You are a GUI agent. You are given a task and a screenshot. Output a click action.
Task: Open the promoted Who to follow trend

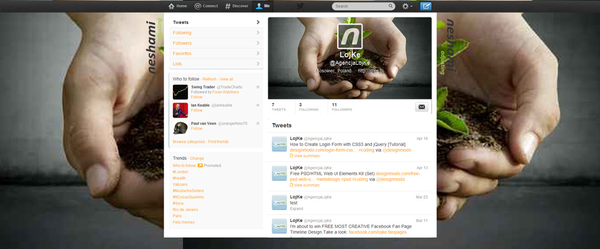click(184, 166)
